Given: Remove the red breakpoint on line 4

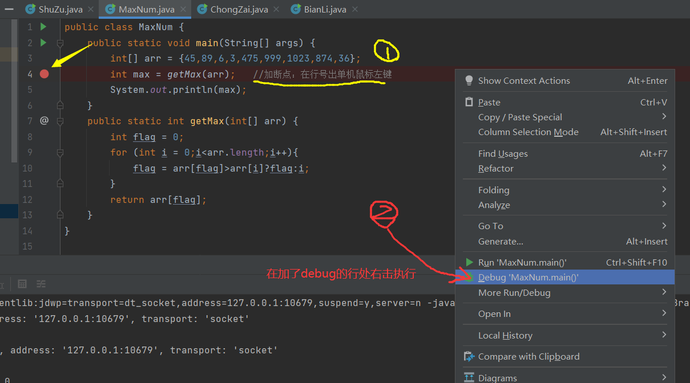Looking at the screenshot, I should pyautogui.click(x=44, y=74).
